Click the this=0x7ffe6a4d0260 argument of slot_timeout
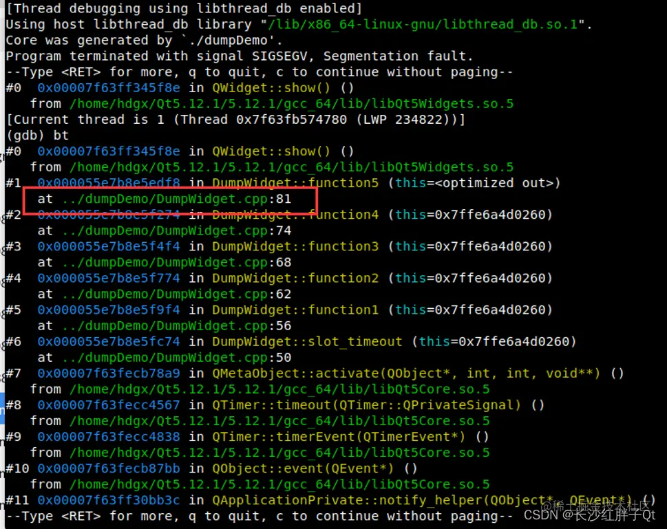The height and width of the screenshot is (529, 667). (494, 341)
